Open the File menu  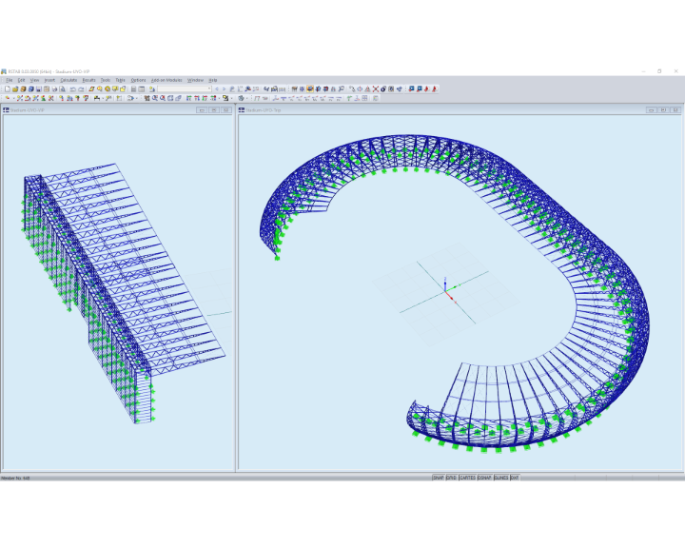point(10,80)
